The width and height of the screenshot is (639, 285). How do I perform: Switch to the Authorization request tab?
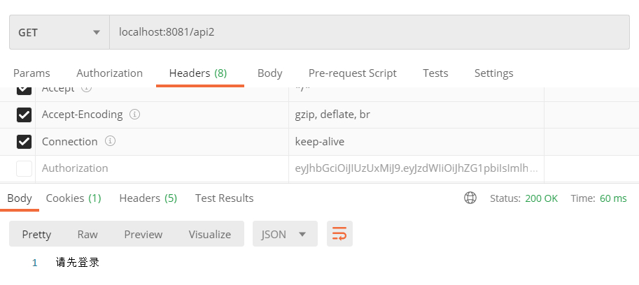coord(110,73)
